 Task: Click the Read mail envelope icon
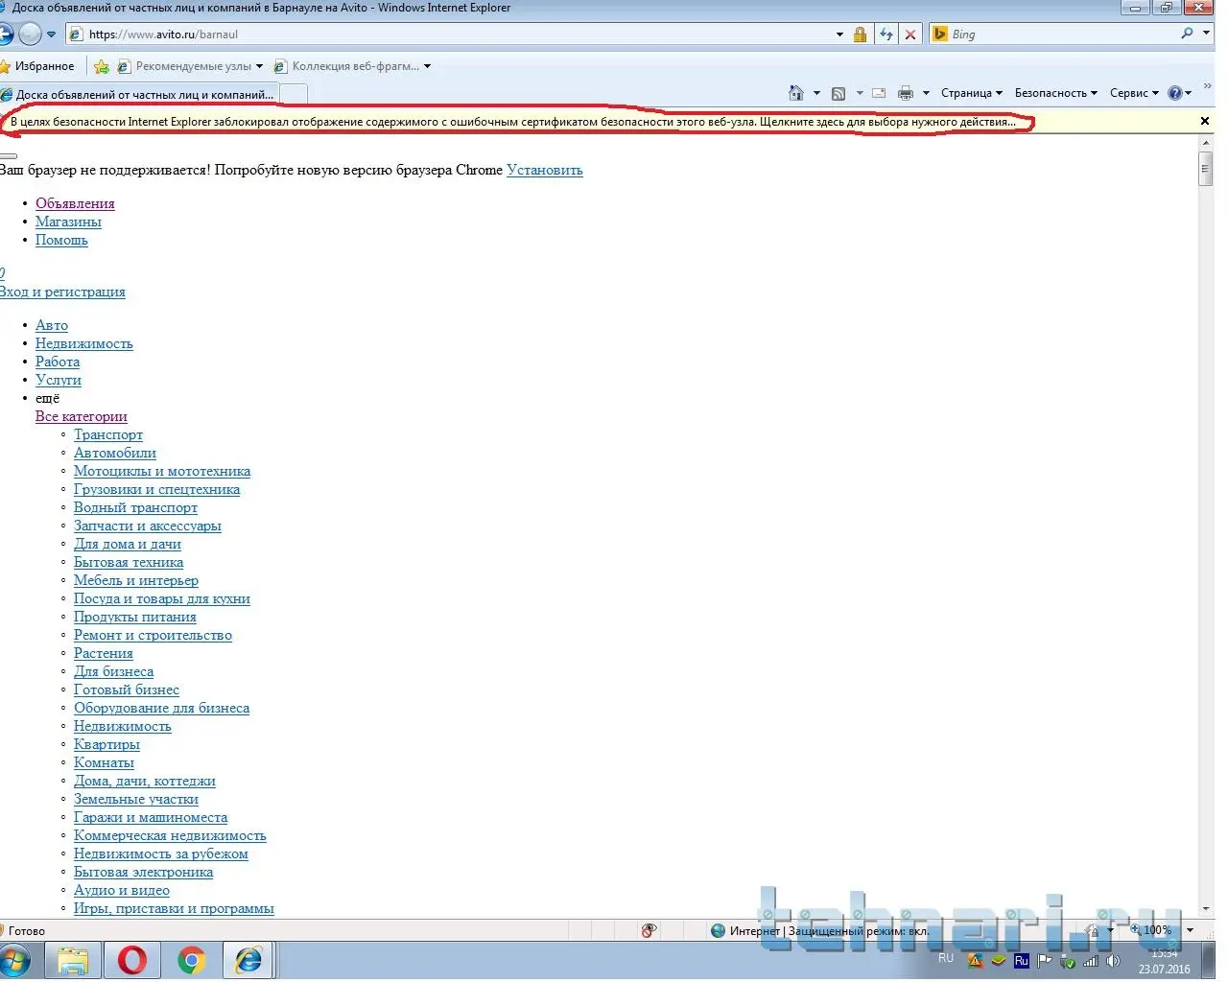click(879, 93)
